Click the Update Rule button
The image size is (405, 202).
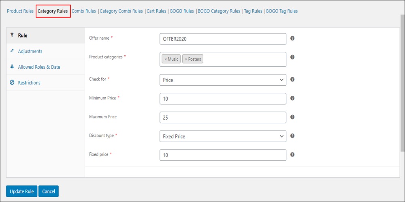22,191
